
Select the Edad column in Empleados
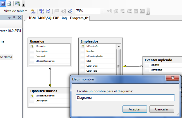coord(98,61)
